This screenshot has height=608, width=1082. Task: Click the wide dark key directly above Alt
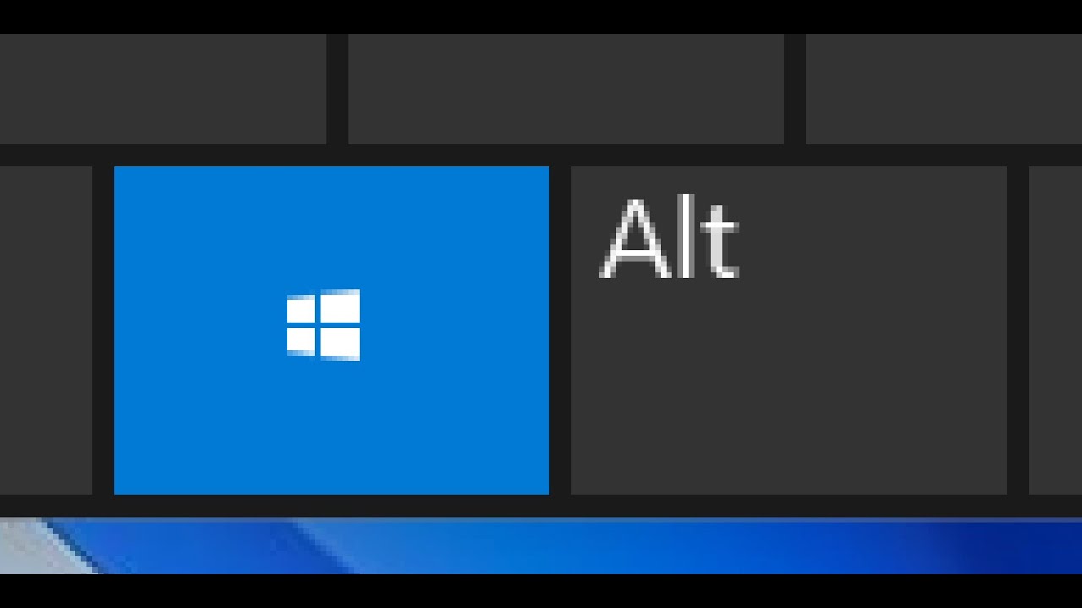coord(566,89)
